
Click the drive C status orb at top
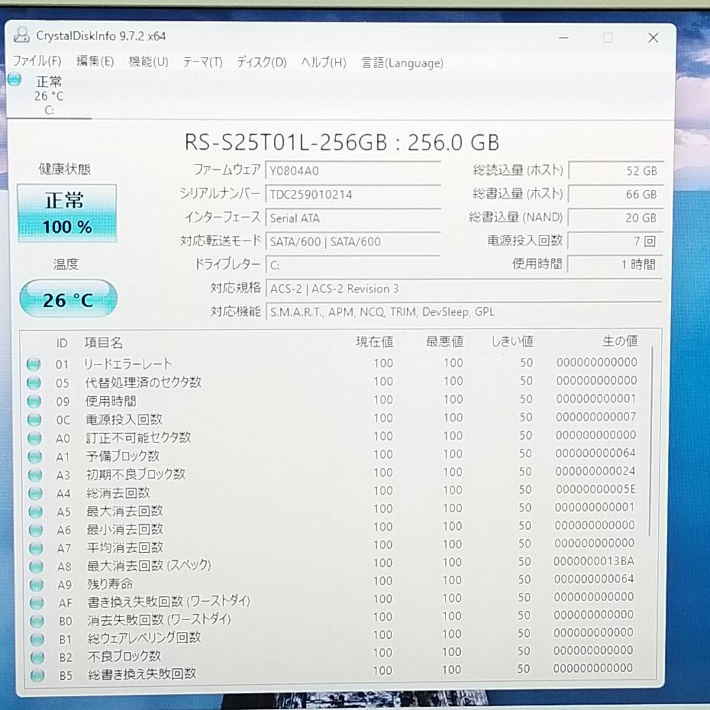(x=15, y=79)
